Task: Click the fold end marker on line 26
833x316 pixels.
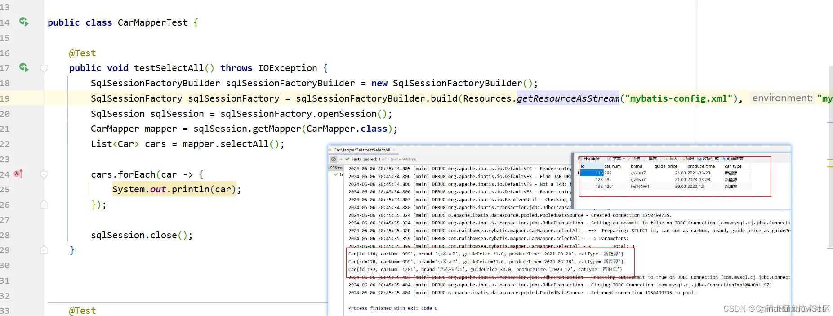Action: click(44, 205)
